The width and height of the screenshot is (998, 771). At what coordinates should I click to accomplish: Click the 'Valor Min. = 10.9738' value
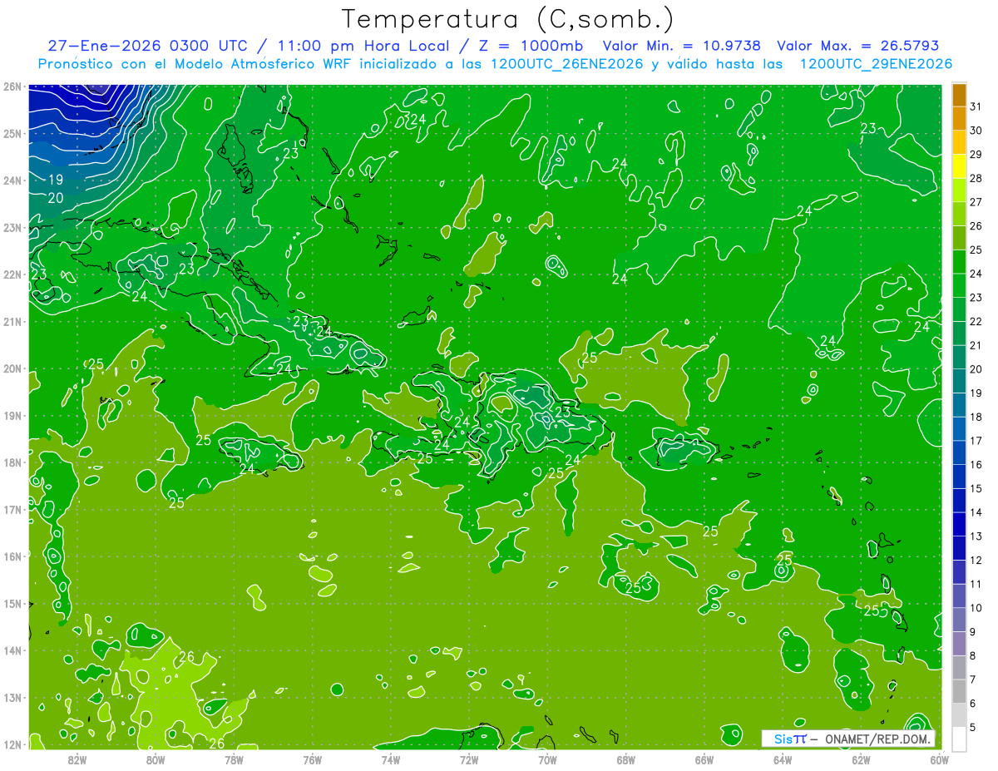[x=682, y=46]
